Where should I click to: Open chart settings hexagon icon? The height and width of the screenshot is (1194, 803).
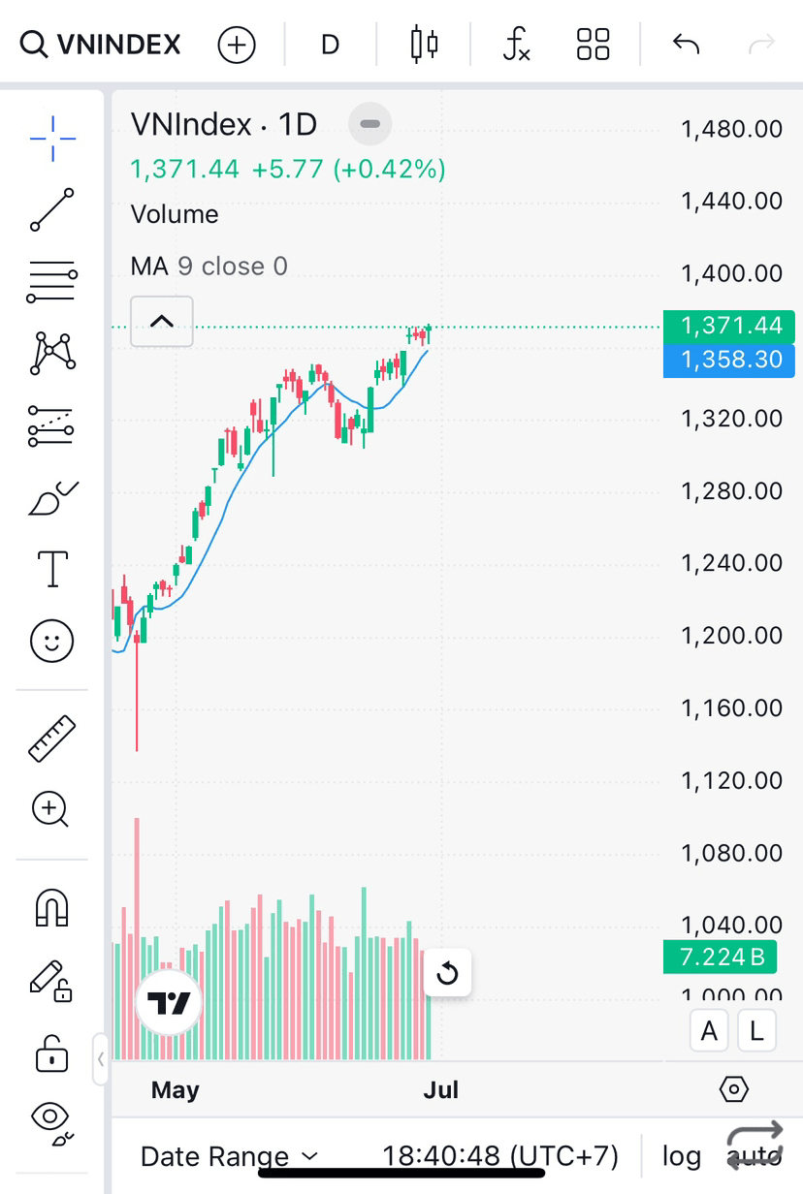[734, 1090]
